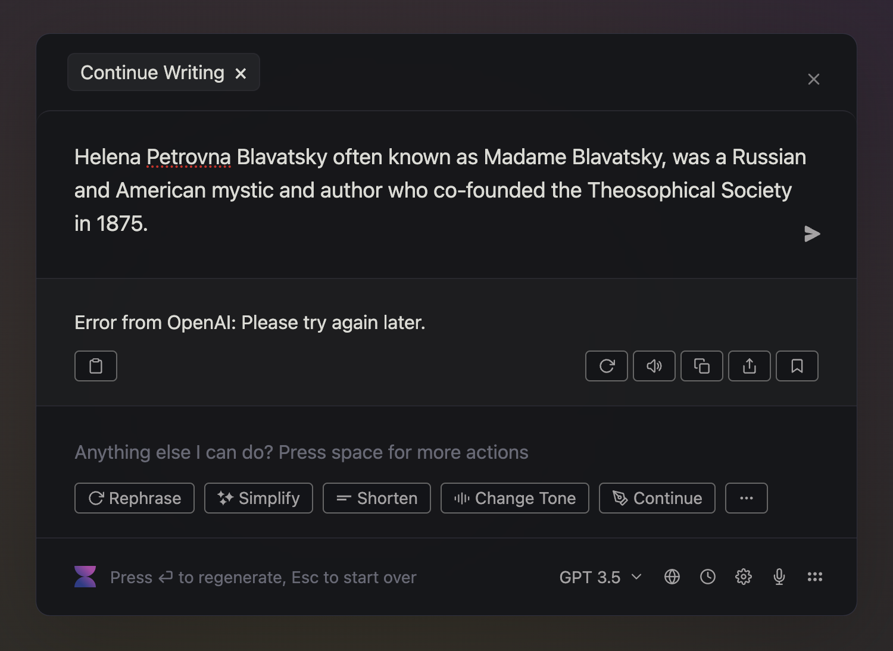Remove the Continue Writing tag
This screenshot has height=651, width=893.
pyautogui.click(x=241, y=73)
